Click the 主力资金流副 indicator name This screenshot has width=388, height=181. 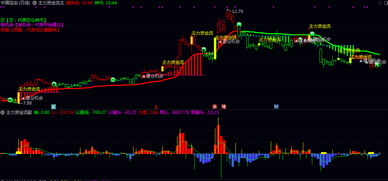click(19, 112)
